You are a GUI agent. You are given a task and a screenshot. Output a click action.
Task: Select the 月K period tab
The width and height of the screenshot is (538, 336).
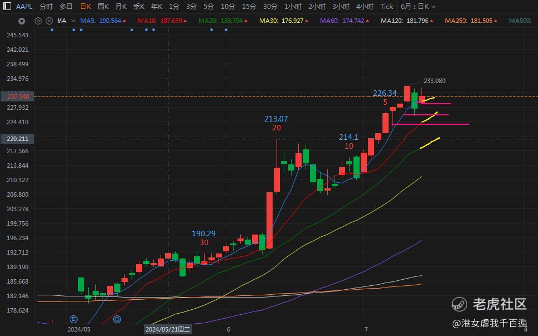[121, 7]
